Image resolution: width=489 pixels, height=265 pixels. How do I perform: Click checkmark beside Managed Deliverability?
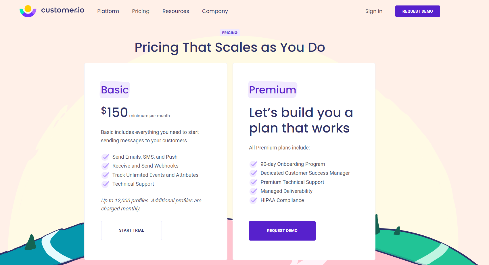coord(254,191)
